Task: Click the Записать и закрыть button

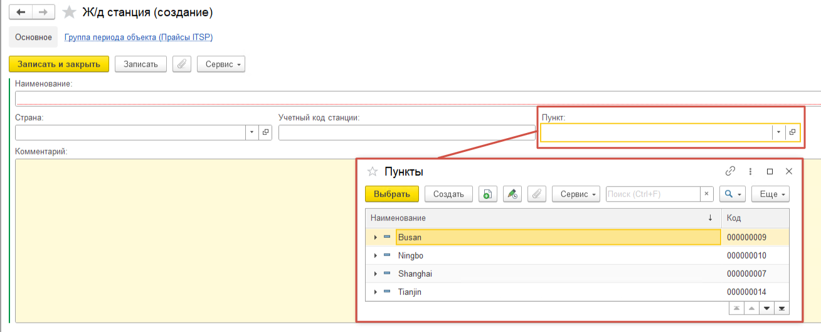Action: click(59, 64)
